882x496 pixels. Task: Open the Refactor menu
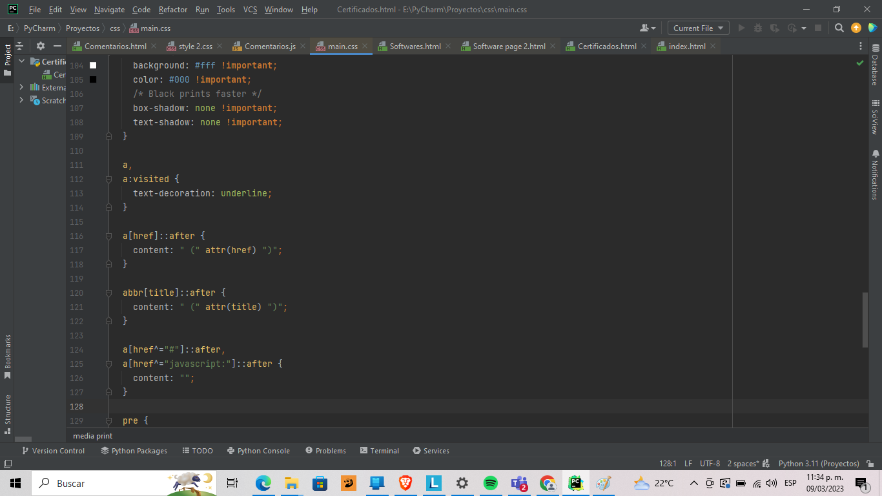pos(173,10)
